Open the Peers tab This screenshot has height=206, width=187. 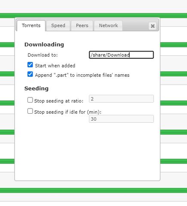pos(82,26)
